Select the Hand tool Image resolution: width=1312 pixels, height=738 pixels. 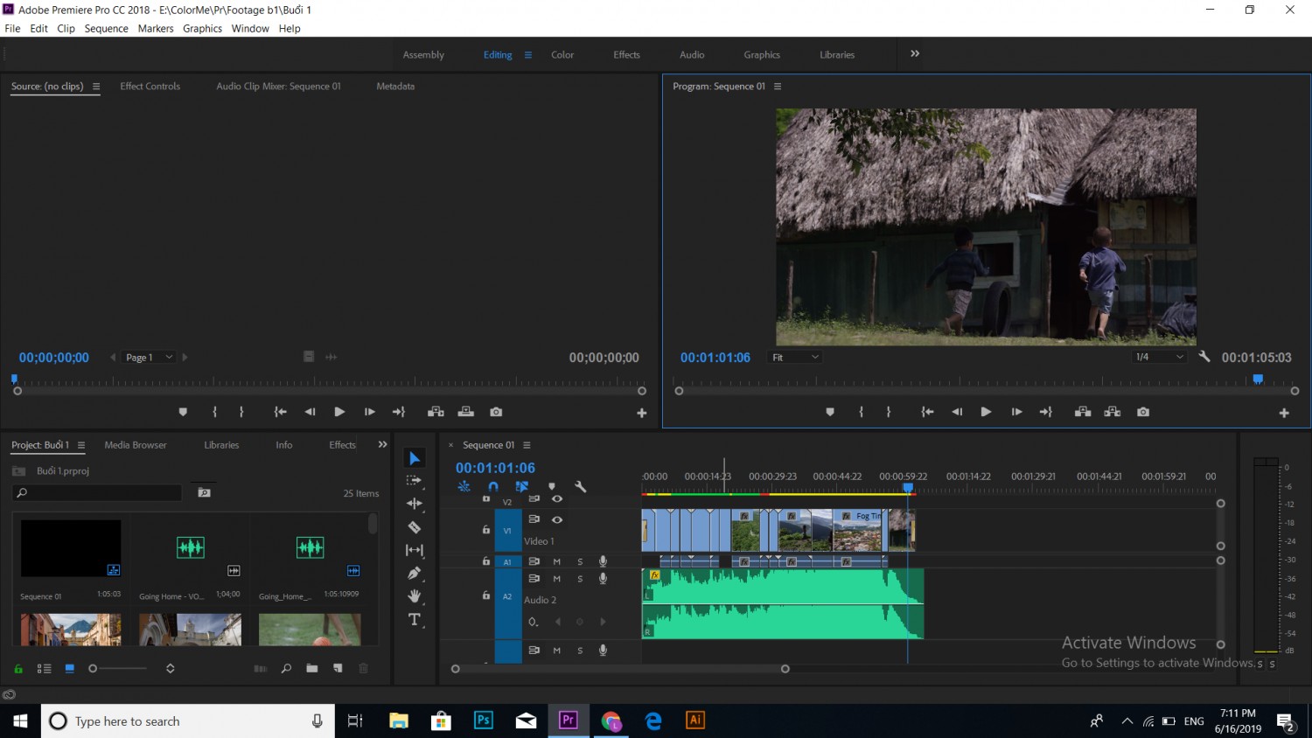click(x=415, y=596)
